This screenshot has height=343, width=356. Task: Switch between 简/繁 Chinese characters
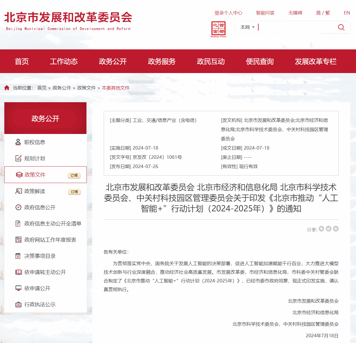click(x=323, y=13)
